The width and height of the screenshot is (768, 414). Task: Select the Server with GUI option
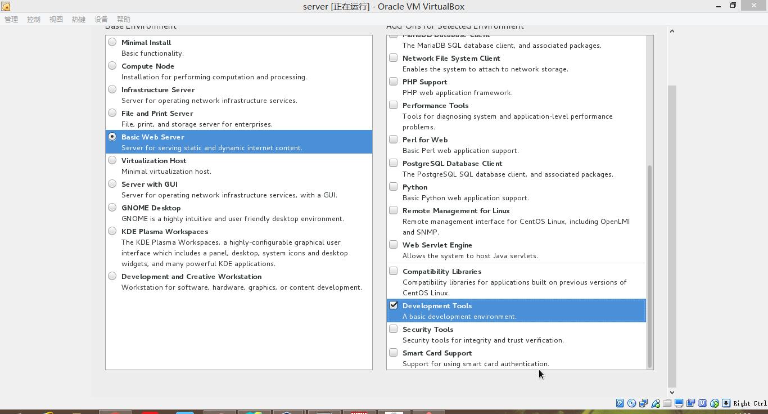pos(112,183)
